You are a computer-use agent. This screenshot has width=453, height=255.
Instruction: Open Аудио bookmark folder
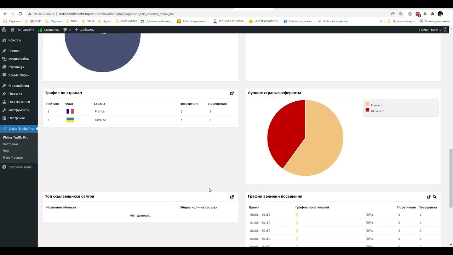pos(105,21)
